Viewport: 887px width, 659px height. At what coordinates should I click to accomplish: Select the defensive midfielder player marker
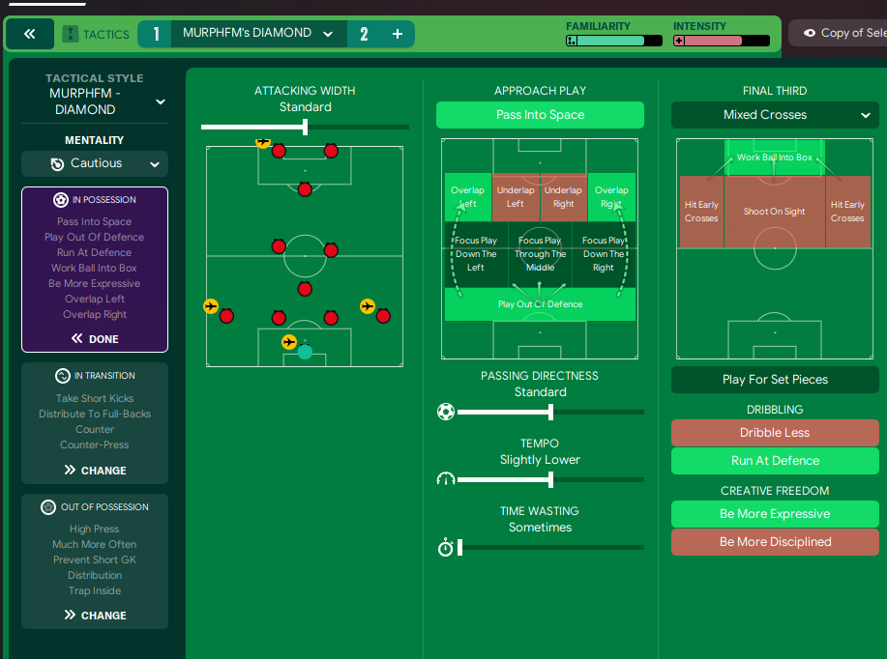click(x=305, y=289)
